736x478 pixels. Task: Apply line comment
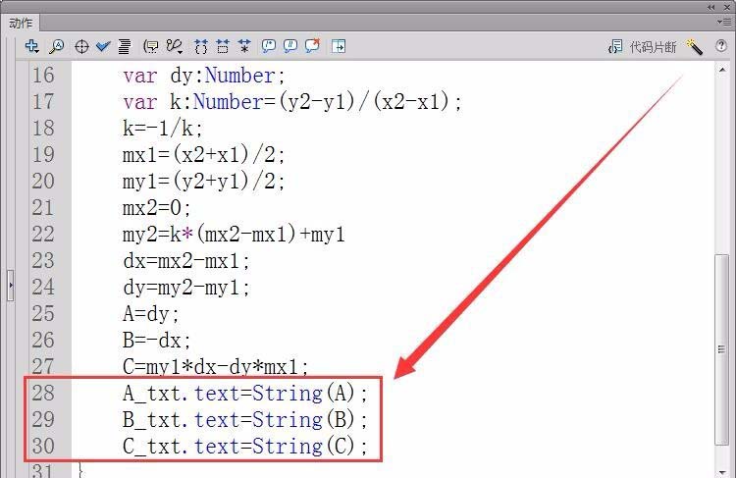(x=290, y=46)
